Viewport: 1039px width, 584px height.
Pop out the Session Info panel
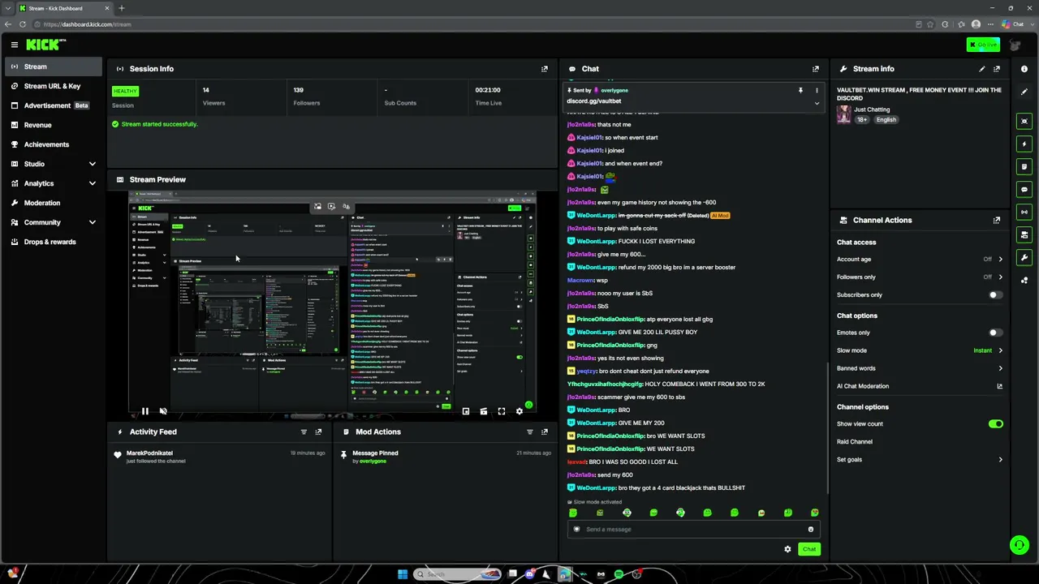(545, 69)
